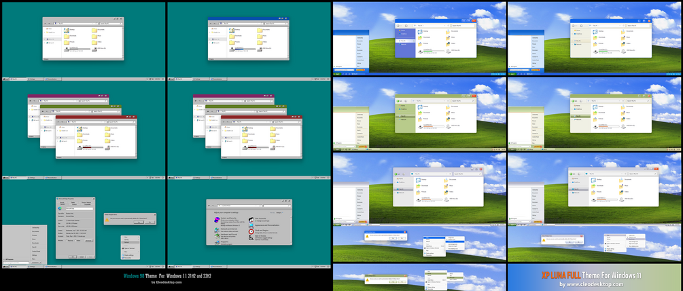Open Appearance and Personalization icon in Control Panel
The width and height of the screenshot is (683, 291).
point(251,226)
